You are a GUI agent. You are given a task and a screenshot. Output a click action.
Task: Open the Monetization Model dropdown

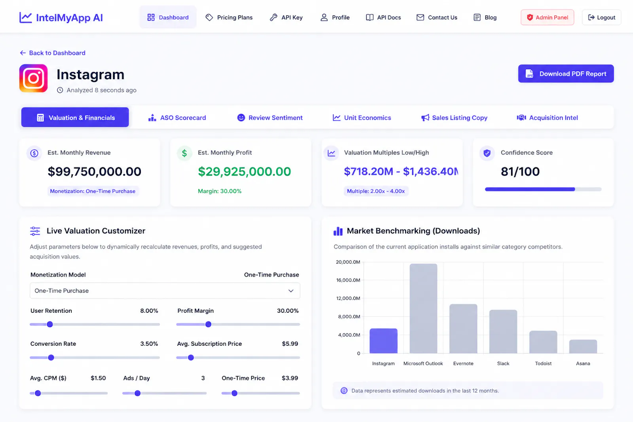click(165, 291)
